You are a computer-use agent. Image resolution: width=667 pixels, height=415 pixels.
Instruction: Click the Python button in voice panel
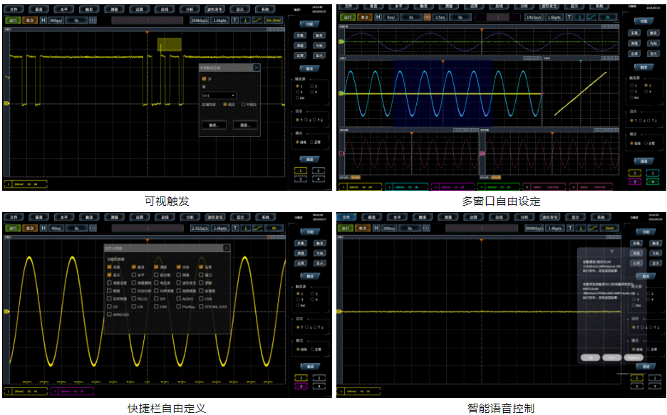tap(634, 357)
